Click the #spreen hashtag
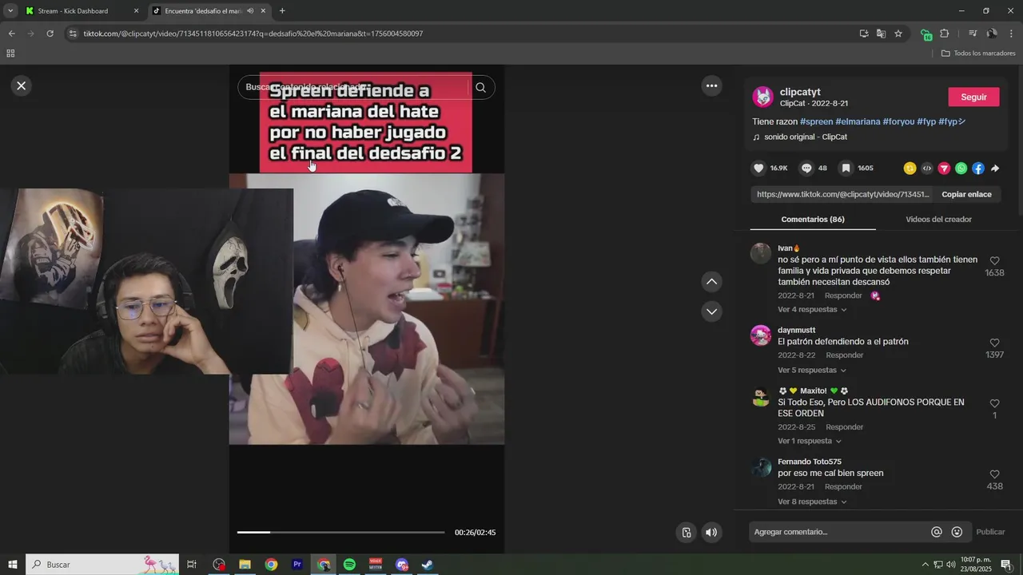1023x575 pixels. click(816, 121)
